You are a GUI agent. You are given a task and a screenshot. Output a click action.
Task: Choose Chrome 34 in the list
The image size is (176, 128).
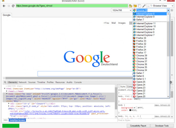[150, 70]
